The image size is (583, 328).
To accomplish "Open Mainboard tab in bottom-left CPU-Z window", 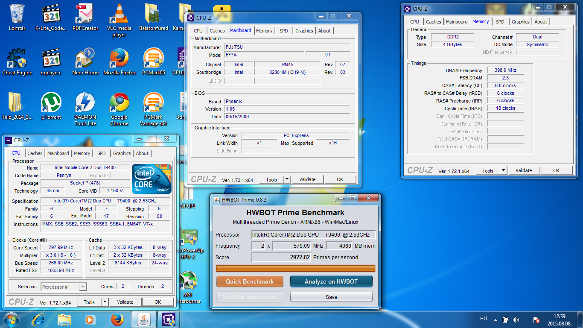I will [x=58, y=153].
